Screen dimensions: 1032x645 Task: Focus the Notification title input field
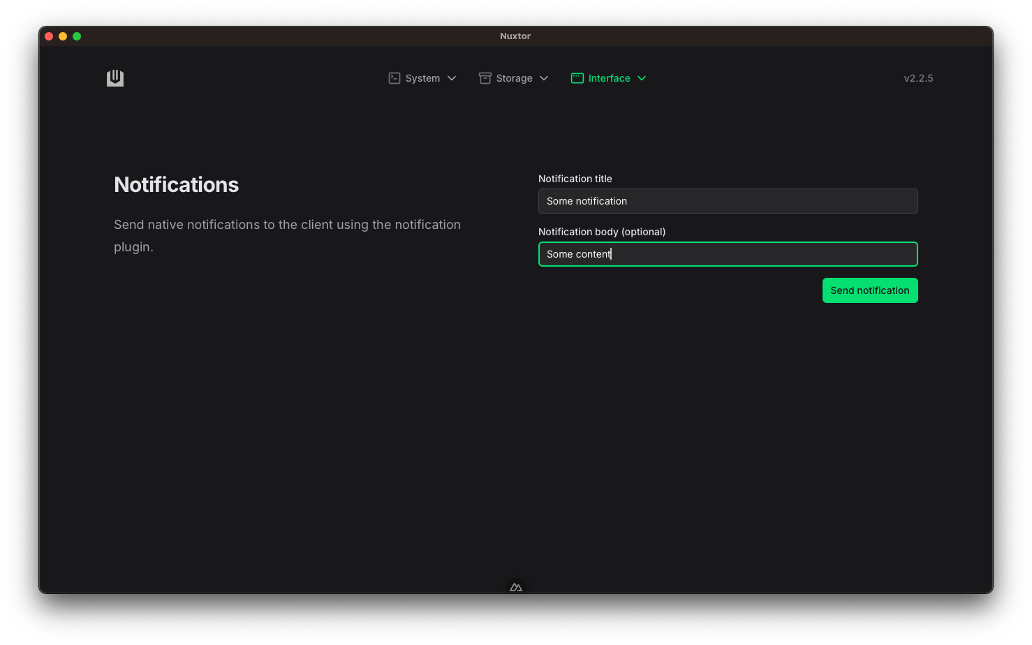click(x=728, y=201)
